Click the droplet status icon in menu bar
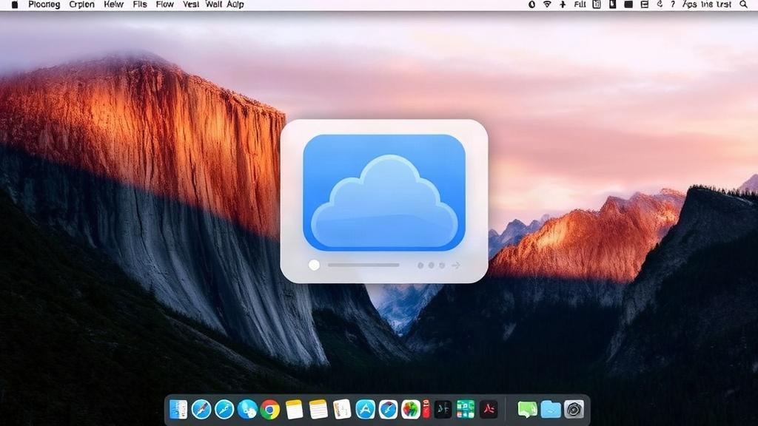 [x=531, y=4]
